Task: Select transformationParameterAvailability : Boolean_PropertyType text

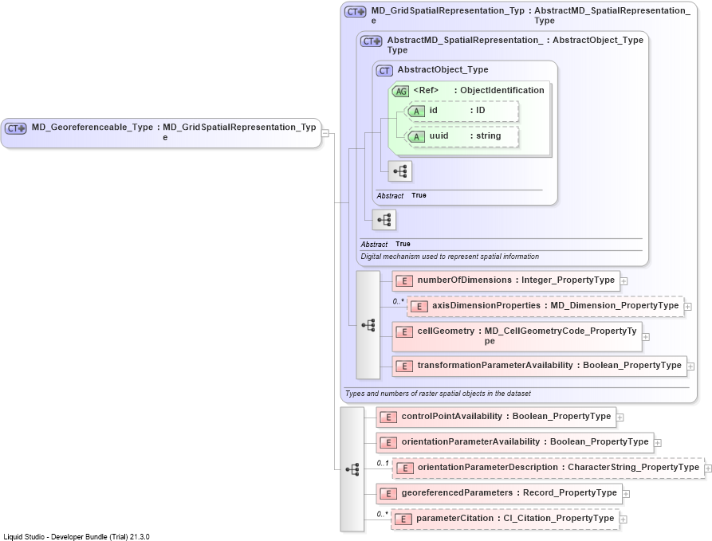Action: pos(549,366)
